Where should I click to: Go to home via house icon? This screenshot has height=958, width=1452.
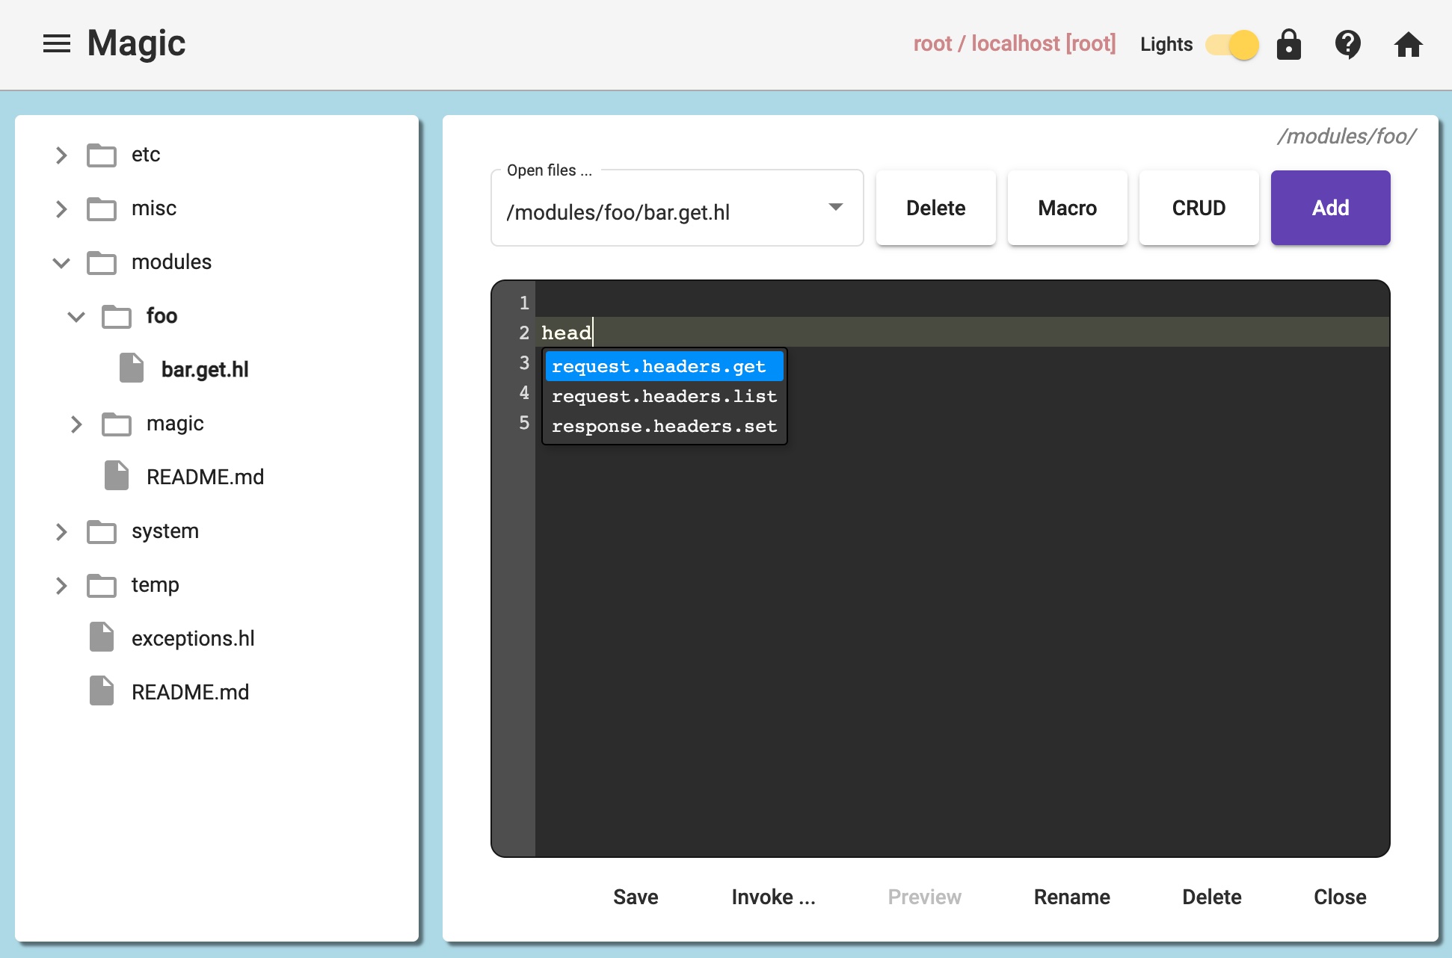pyautogui.click(x=1408, y=44)
